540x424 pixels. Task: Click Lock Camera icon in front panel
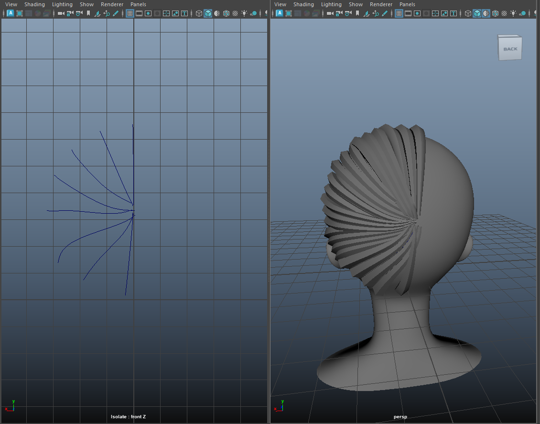pyautogui.click(x=70, y=13)
